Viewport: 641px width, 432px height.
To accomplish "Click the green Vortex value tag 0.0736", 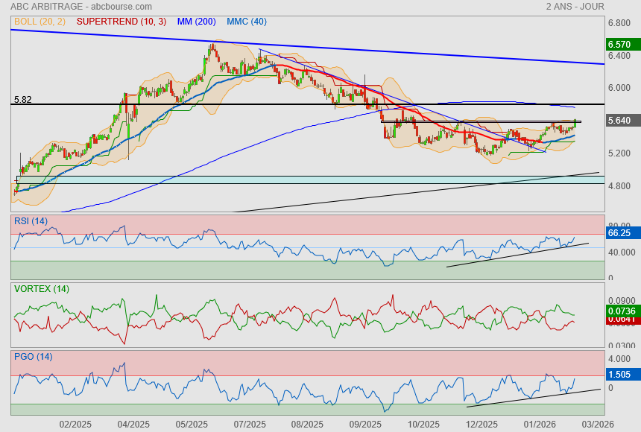I will [x=620, y=311].
